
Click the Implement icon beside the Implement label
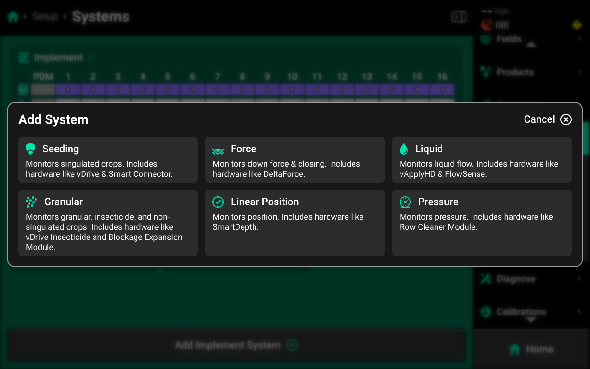[x=23, y=57]
